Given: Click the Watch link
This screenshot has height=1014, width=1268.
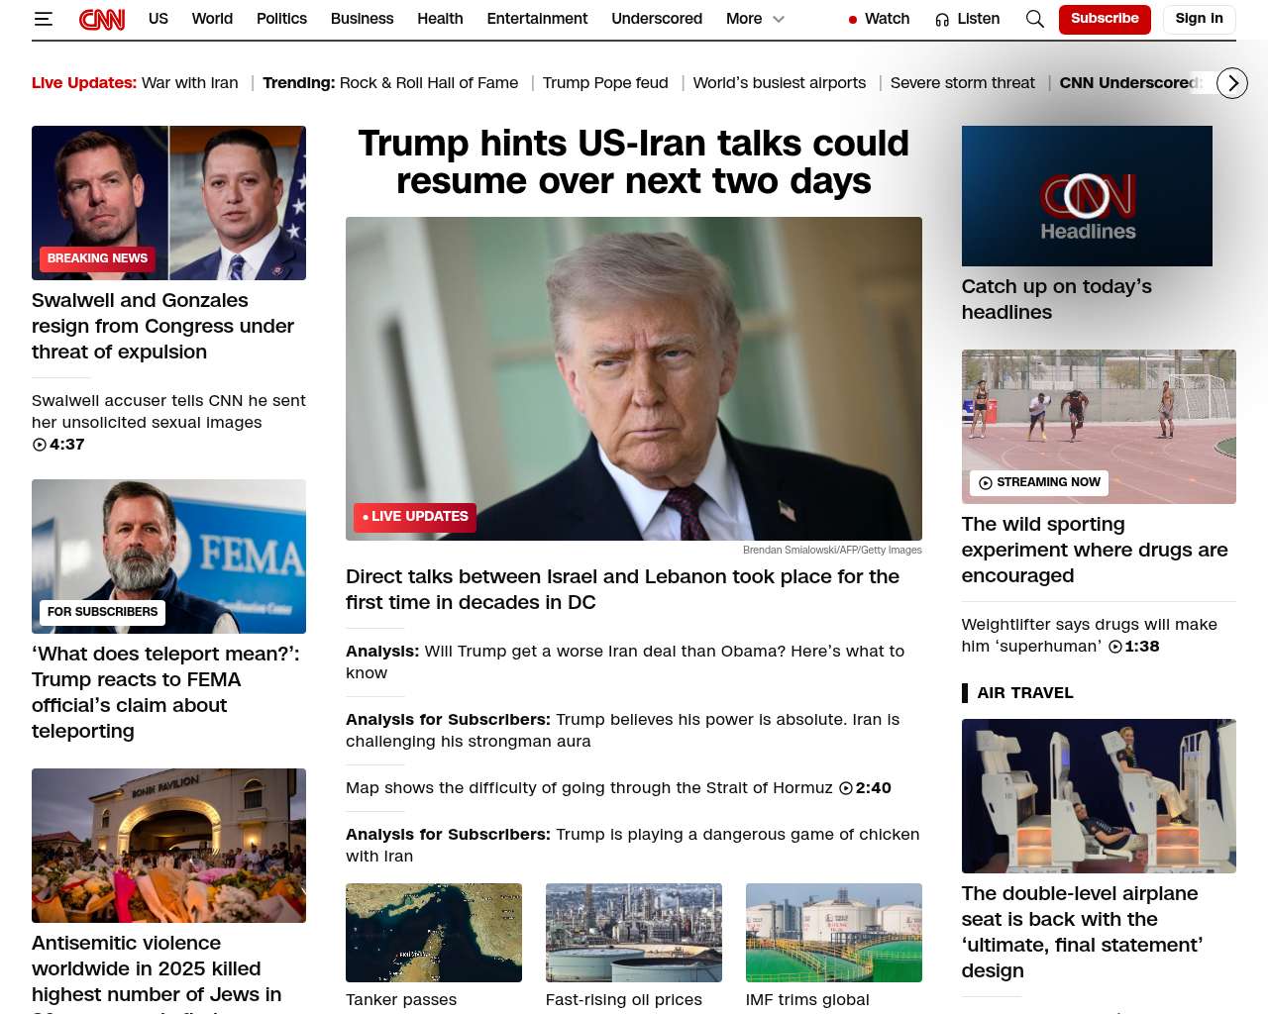Looking at the screenshot, I should click(887, 19).
